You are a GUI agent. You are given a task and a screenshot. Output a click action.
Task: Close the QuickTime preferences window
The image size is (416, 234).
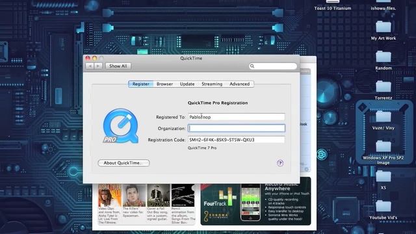click(88, 58)
